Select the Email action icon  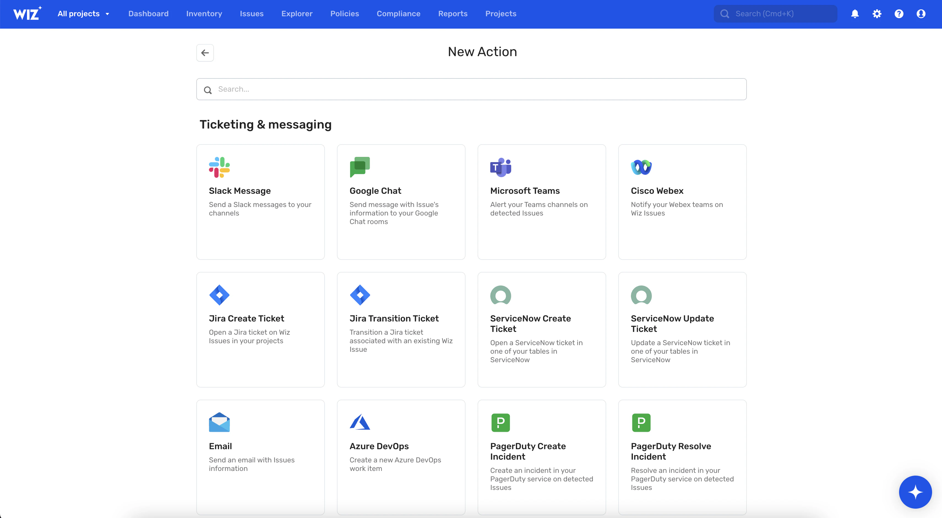[219, 422]
